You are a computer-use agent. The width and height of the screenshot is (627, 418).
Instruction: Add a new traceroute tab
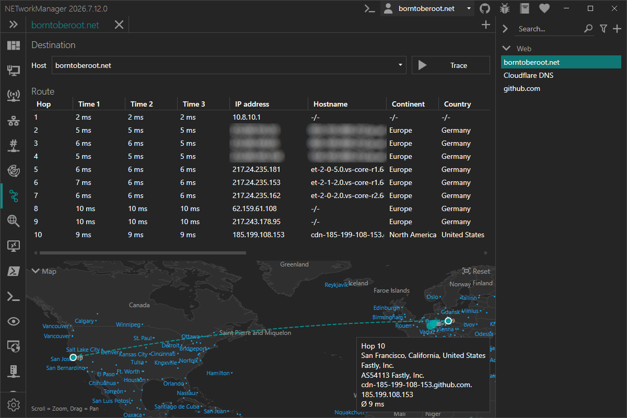486,25
